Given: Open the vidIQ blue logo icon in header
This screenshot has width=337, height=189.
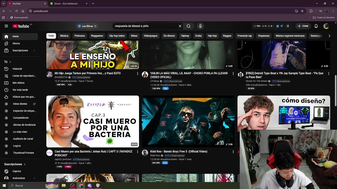Looking at the screenshot, I should [277, 26].
